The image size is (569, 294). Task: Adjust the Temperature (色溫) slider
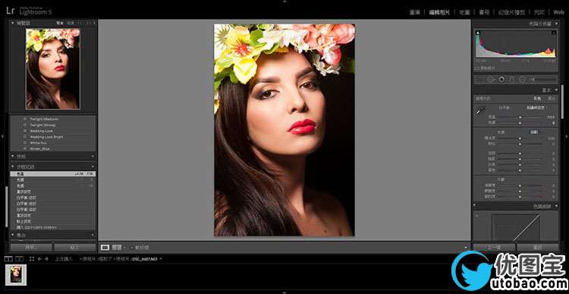click(x=520, y=118)
